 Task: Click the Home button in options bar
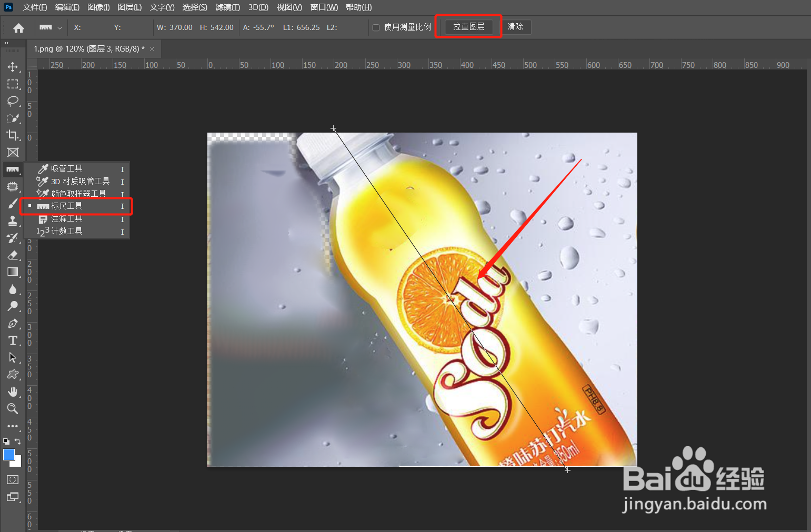(x=18, y=28)
